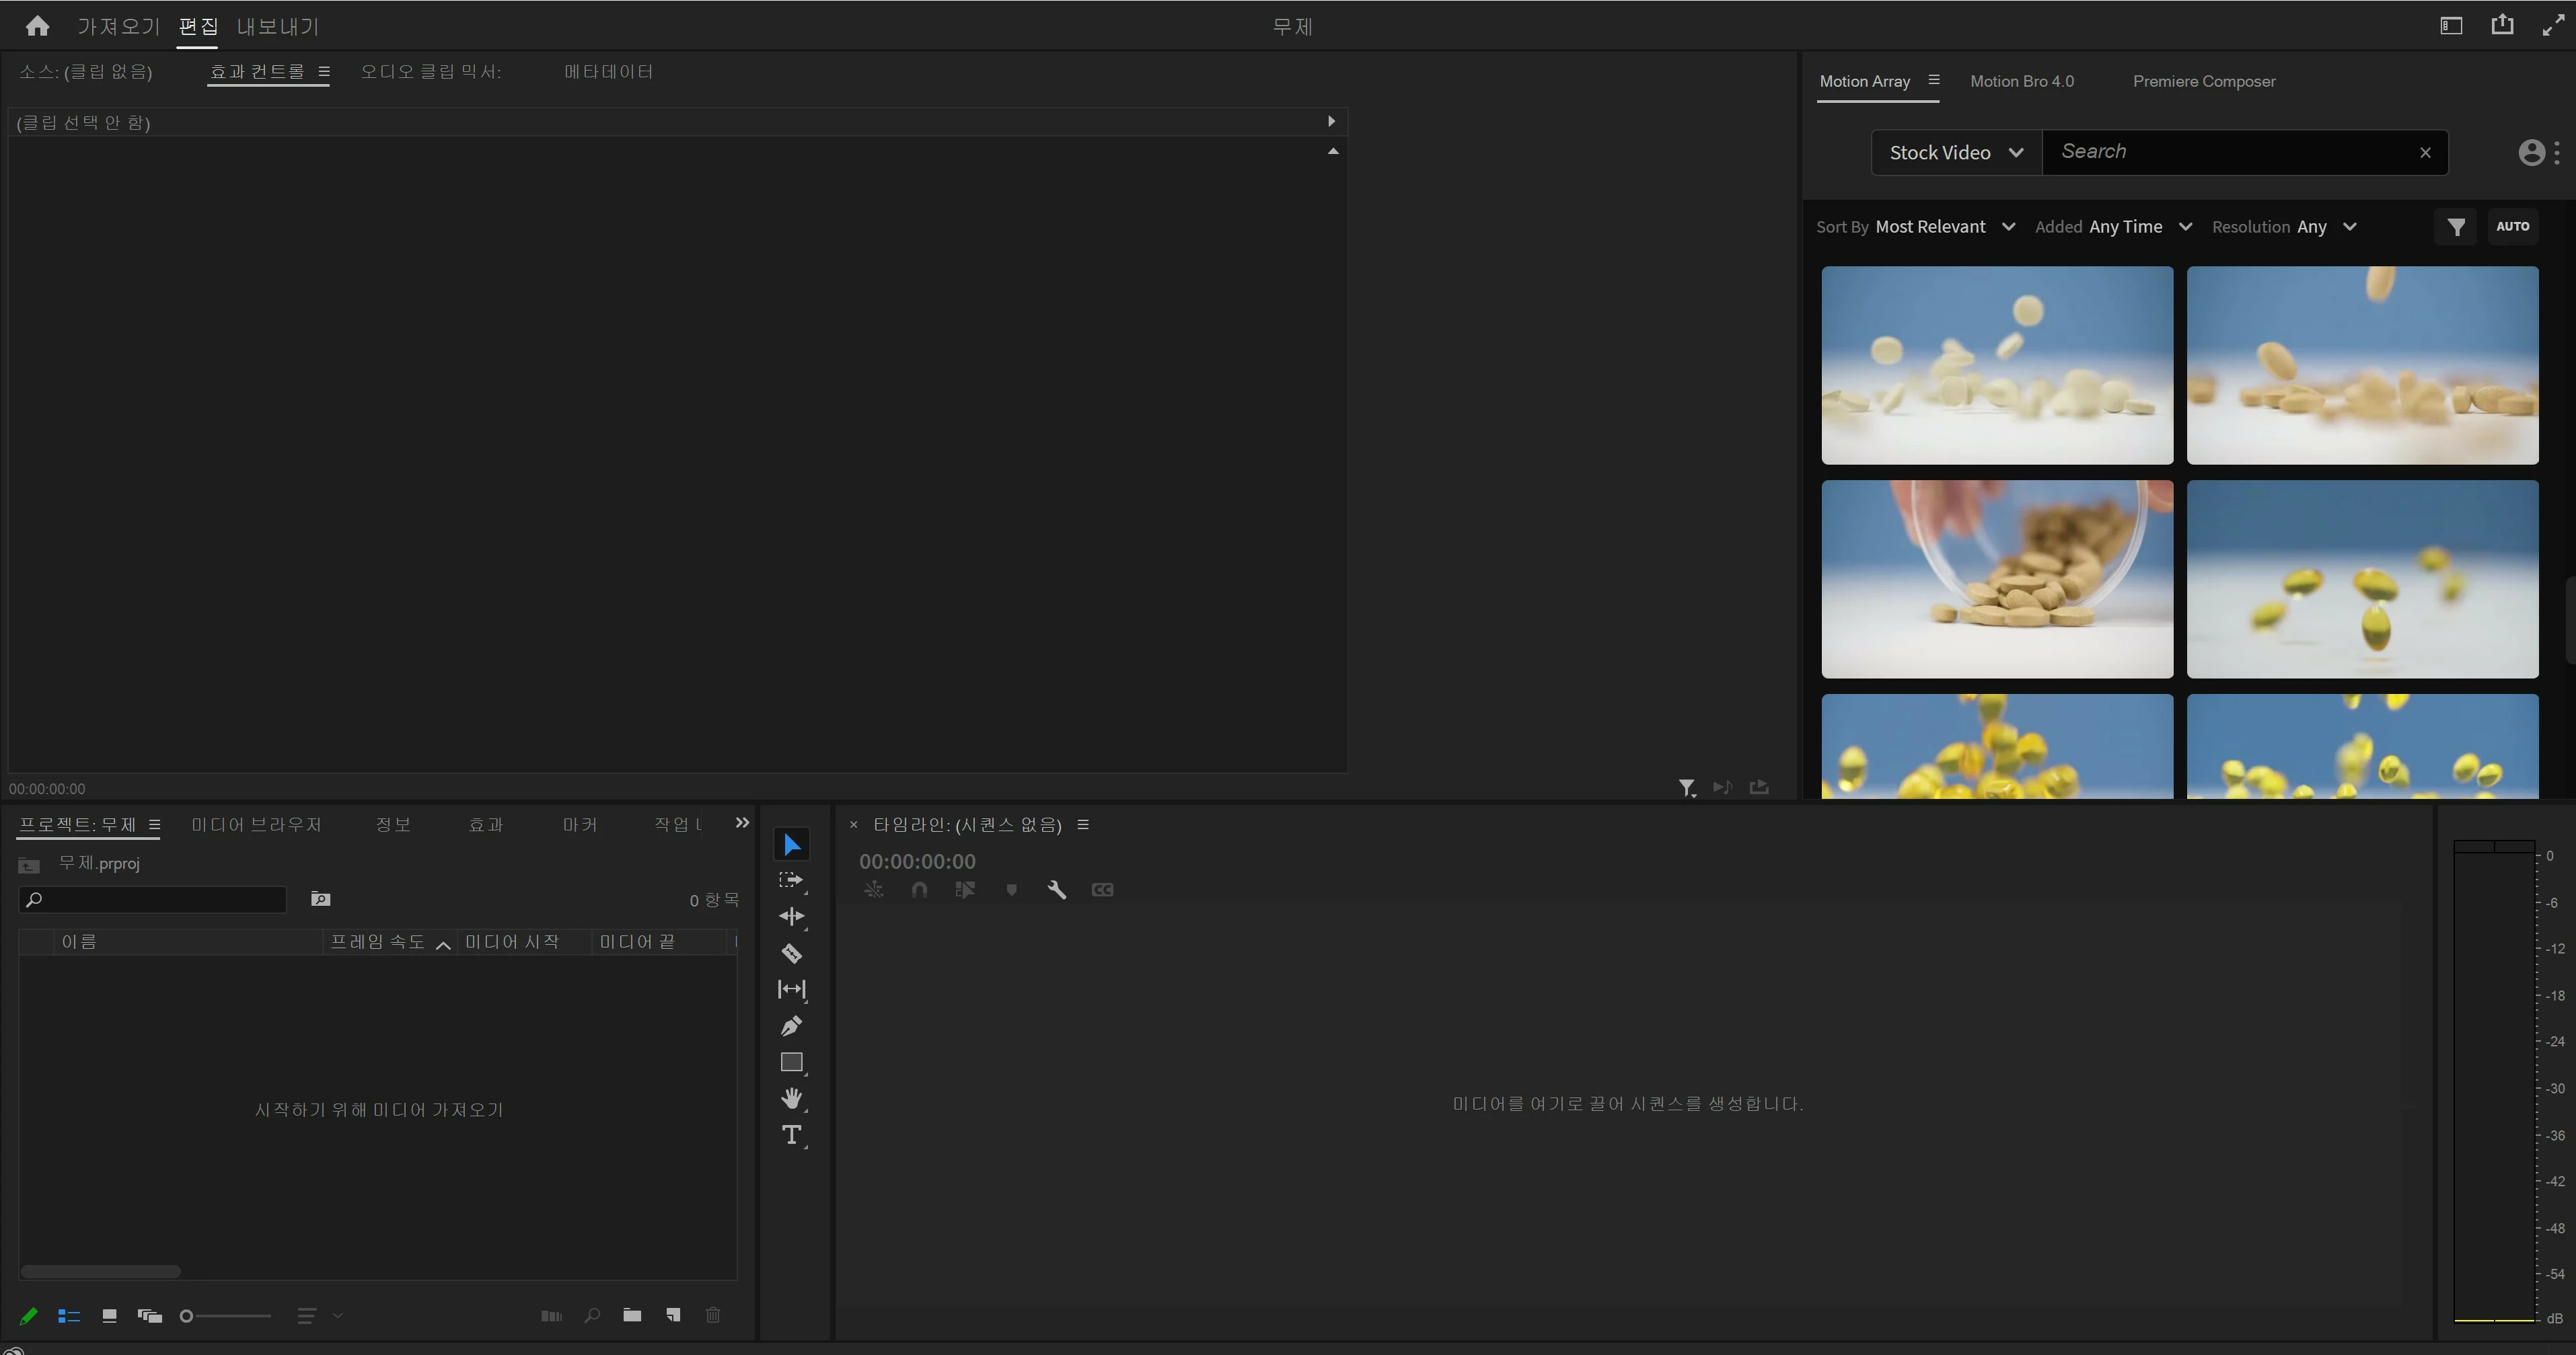Screen dimensions: 2576x1355
Task: Click the Motion Array Search field
Action: coord(2230,152)
